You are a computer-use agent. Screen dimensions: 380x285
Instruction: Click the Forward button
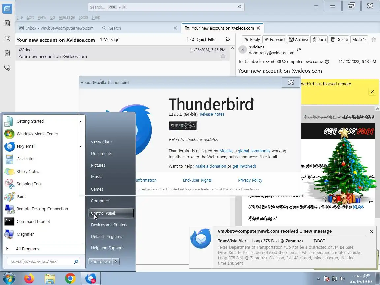[274, 39]
